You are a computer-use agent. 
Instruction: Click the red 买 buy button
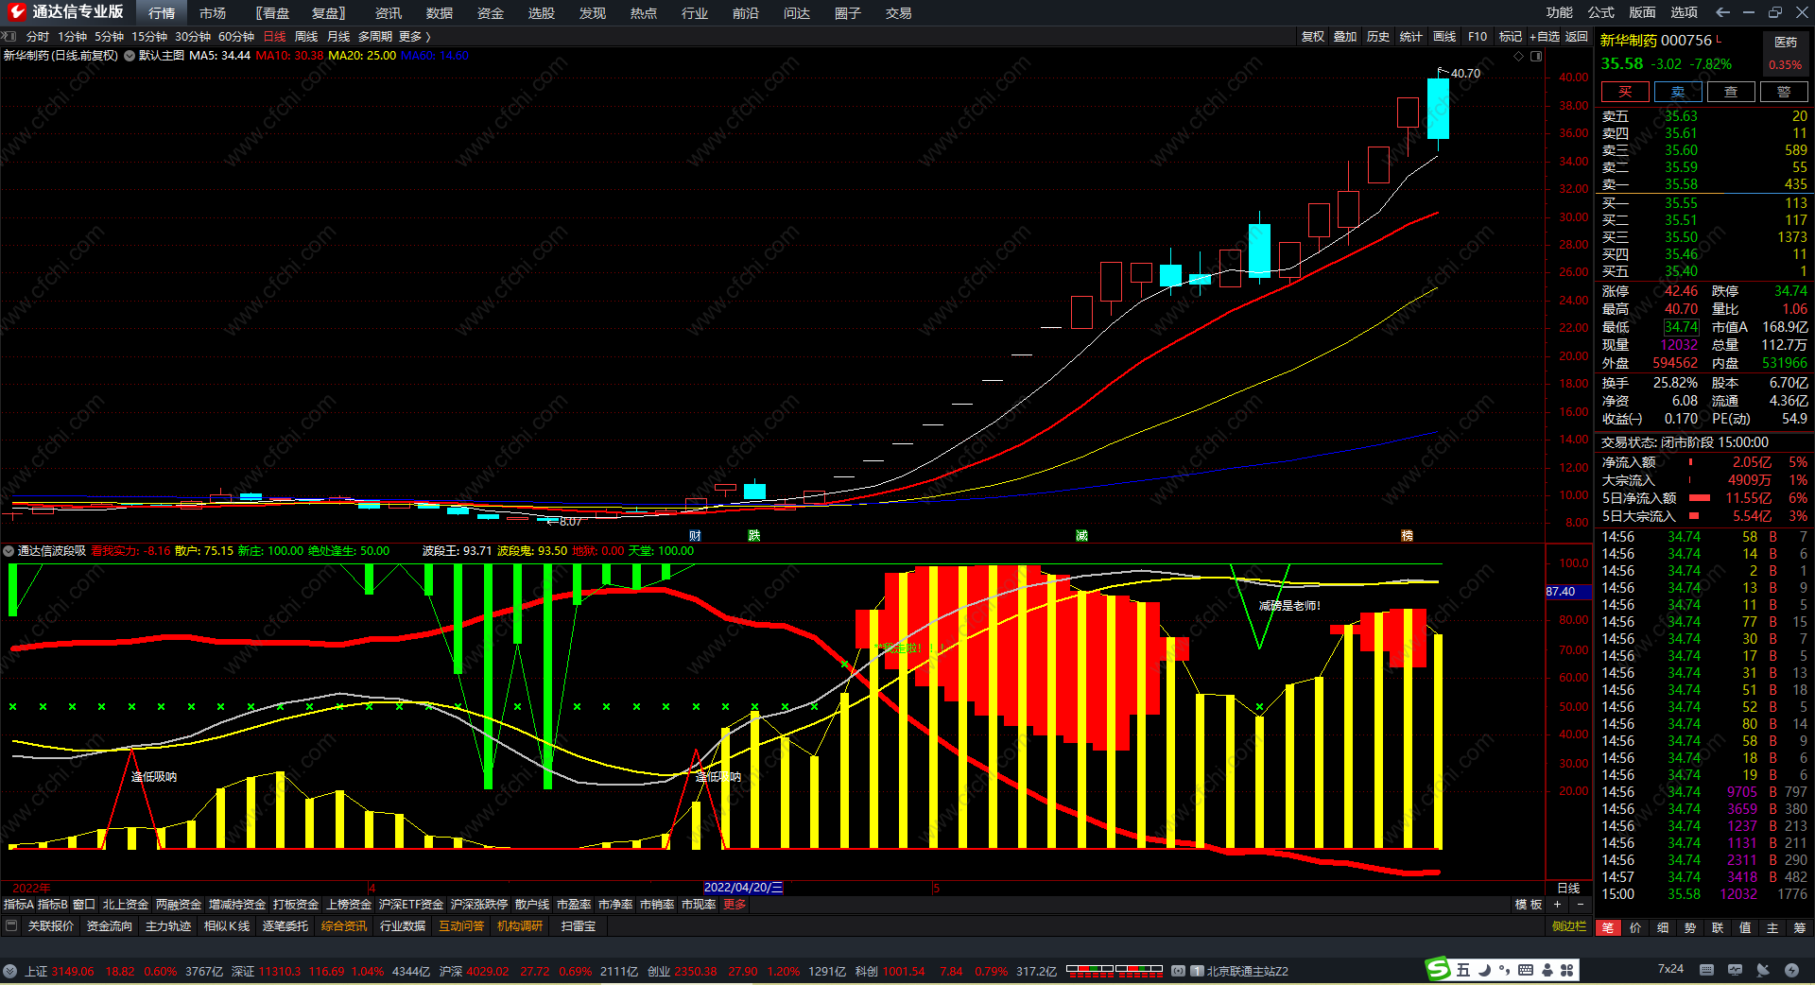(x=1625, y=92)
